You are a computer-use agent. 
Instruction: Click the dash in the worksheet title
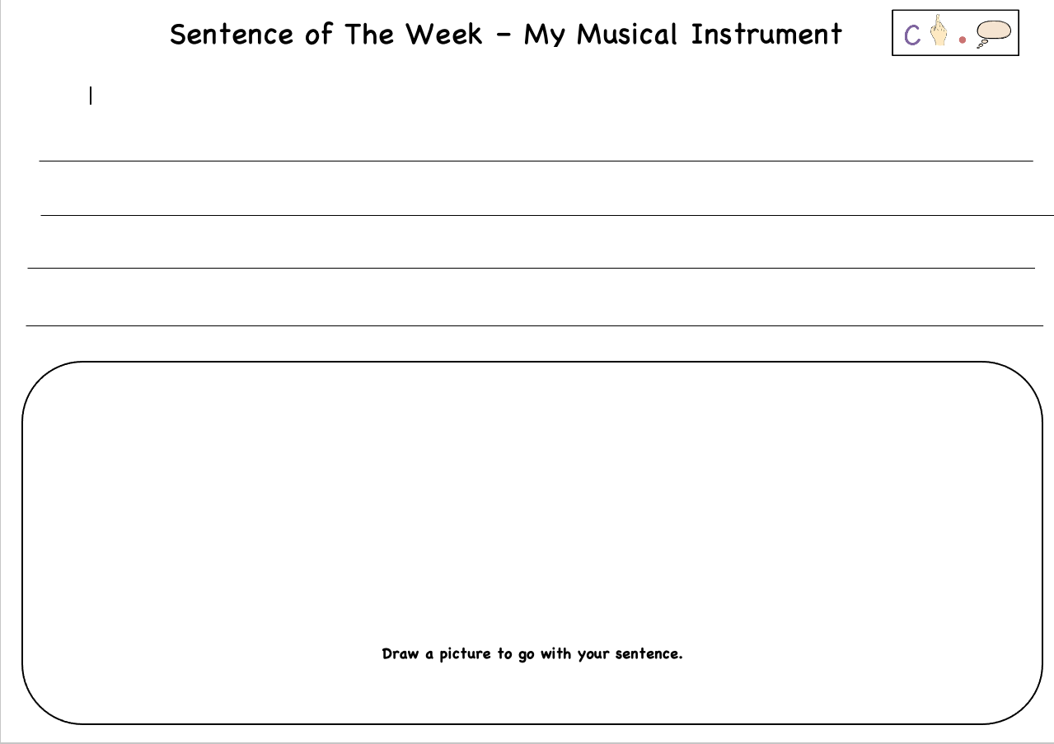click(x=503, y=35)
